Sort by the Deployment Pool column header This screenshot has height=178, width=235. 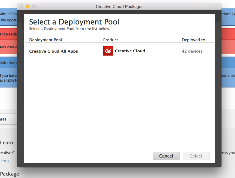tap(45, 40)
